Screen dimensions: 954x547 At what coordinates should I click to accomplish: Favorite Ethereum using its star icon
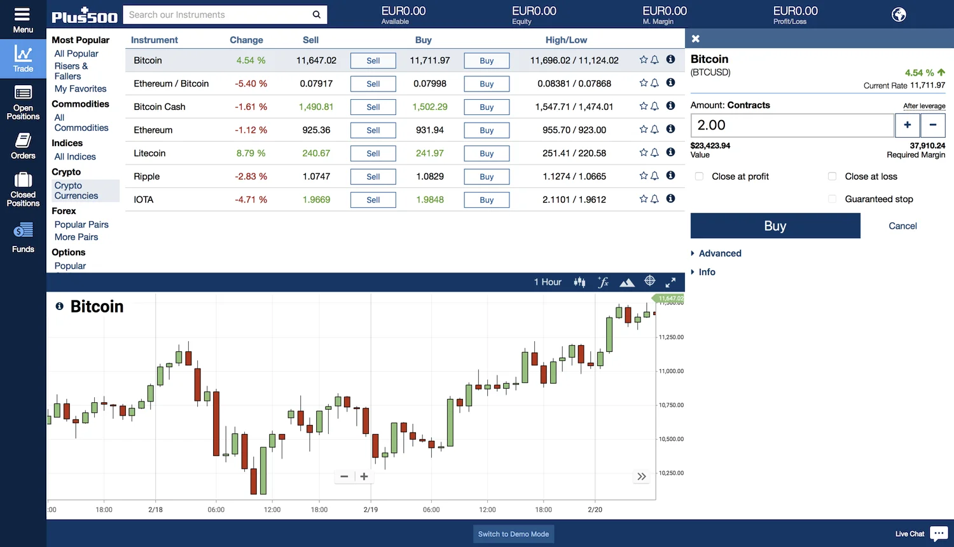click(643, 129)
